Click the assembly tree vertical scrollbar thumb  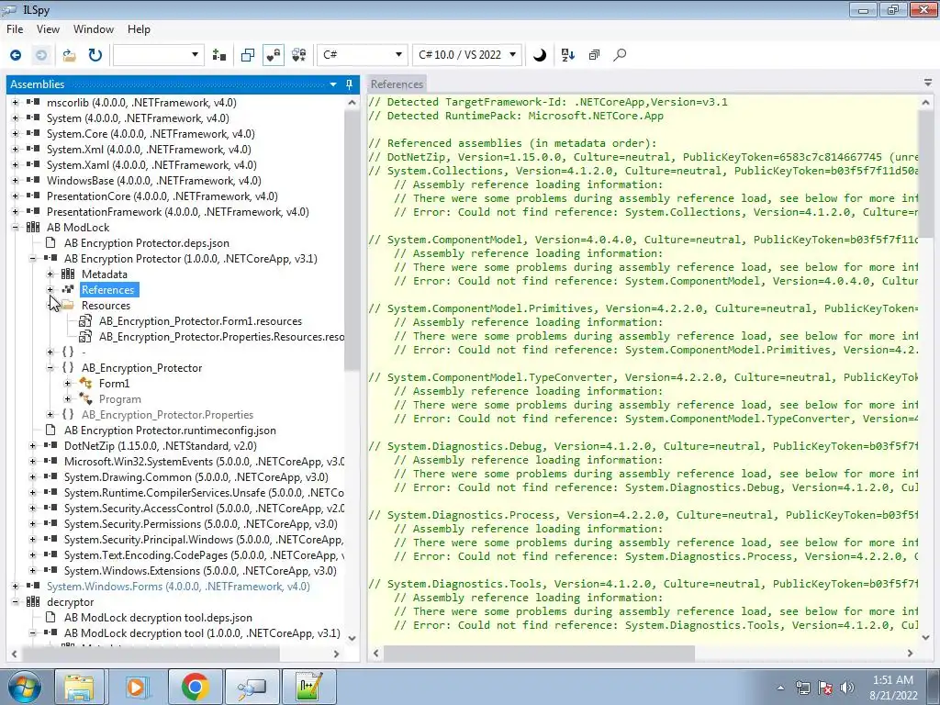tap(352, 241)
